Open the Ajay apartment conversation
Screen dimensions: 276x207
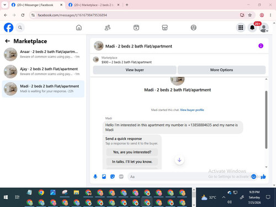point(43,71)
